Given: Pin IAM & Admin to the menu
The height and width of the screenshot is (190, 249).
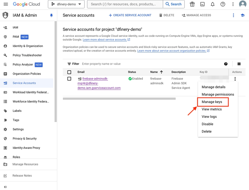Looking at the screenshot, I should point(51,15).
